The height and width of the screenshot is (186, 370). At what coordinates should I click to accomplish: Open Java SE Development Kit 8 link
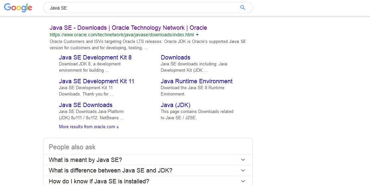click(x=95, y=57)
